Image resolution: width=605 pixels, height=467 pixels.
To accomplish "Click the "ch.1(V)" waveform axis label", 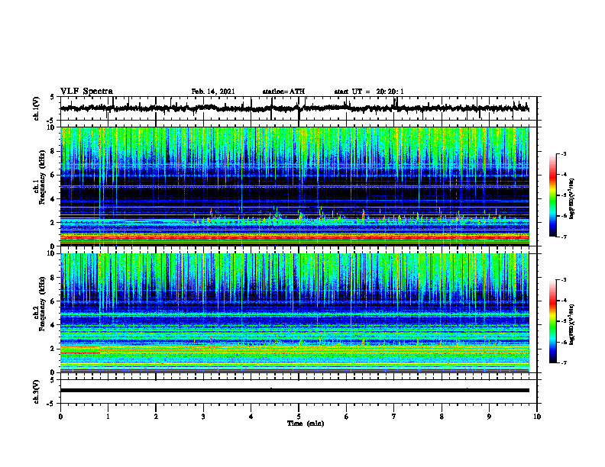I will (37, 108).
